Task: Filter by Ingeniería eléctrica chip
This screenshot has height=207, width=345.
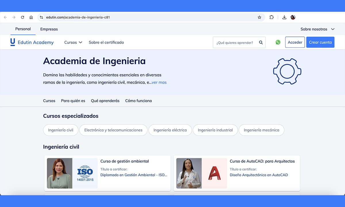Action: [170, 130]
